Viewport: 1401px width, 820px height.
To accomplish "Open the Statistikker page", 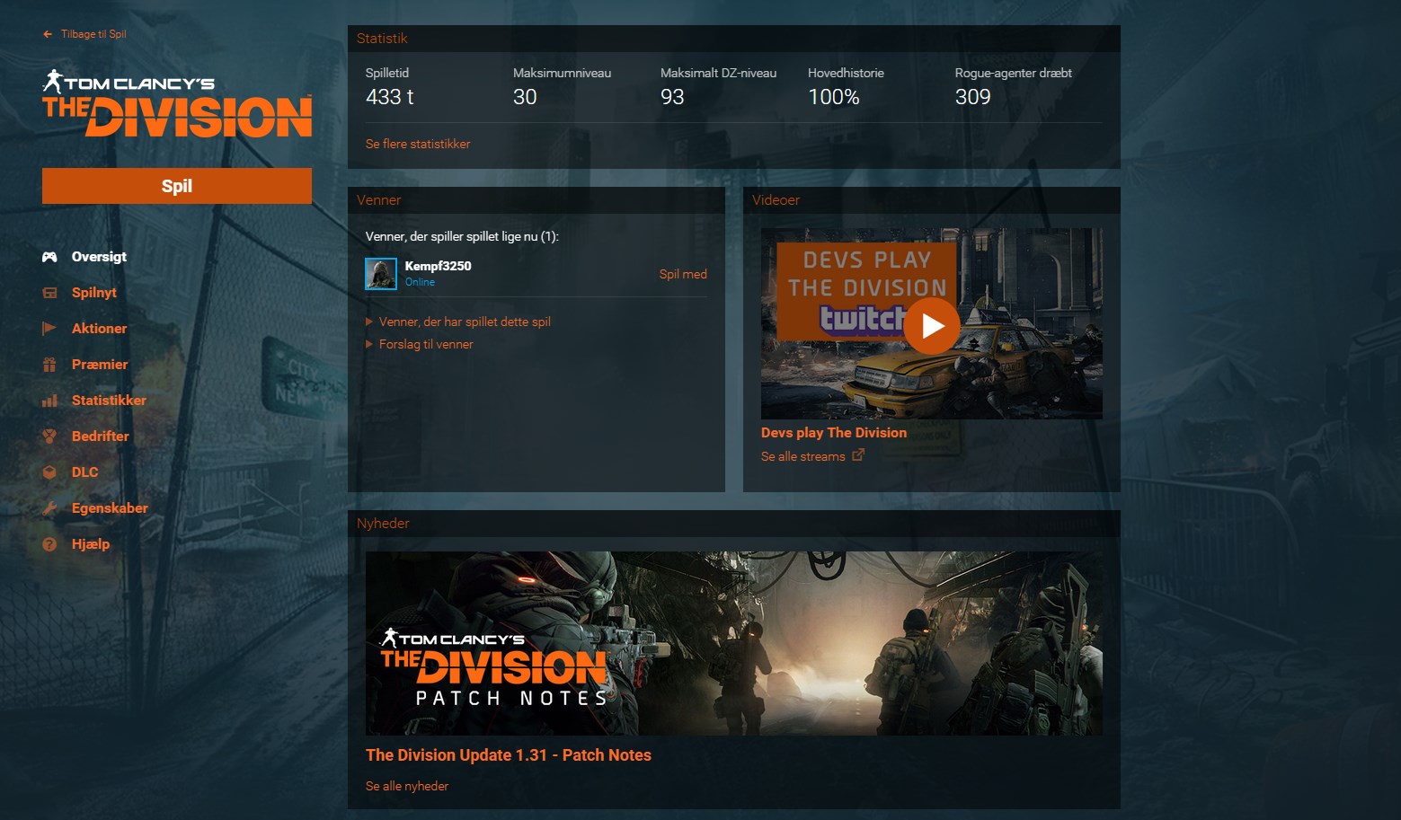I will (x=109, y=401).
